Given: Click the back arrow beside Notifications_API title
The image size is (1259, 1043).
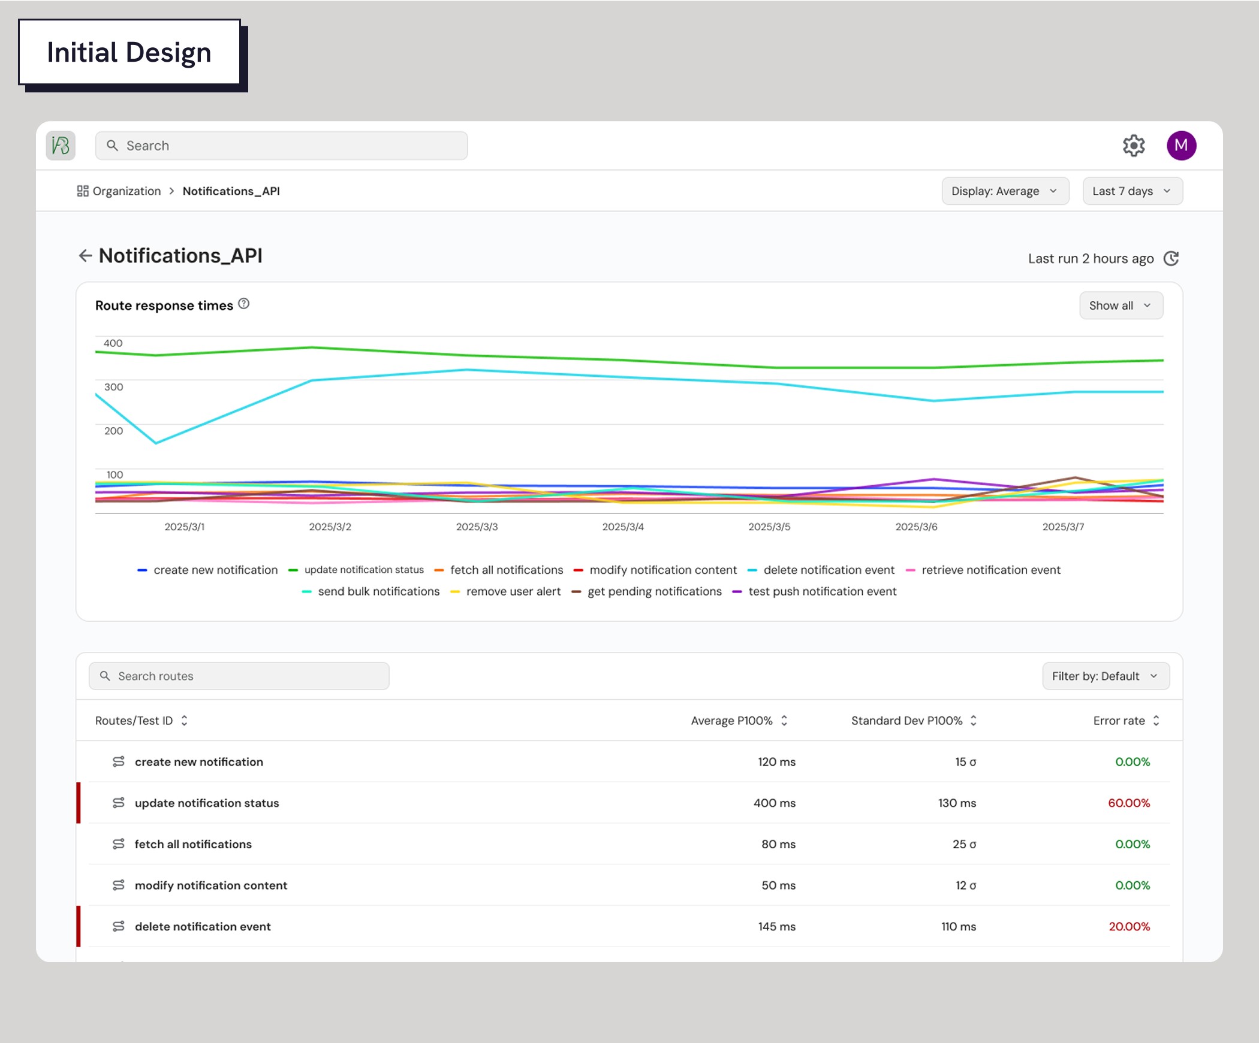Looking at the screenshot, I should (x=85, y=256).
